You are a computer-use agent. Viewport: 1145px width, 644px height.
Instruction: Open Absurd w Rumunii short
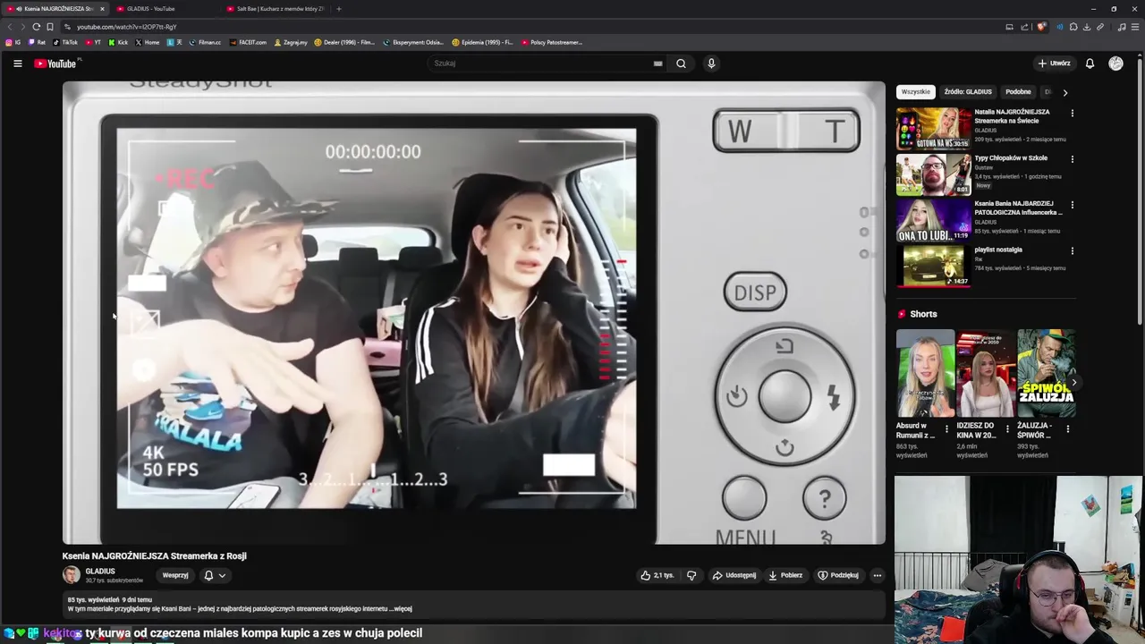[925, 374]
